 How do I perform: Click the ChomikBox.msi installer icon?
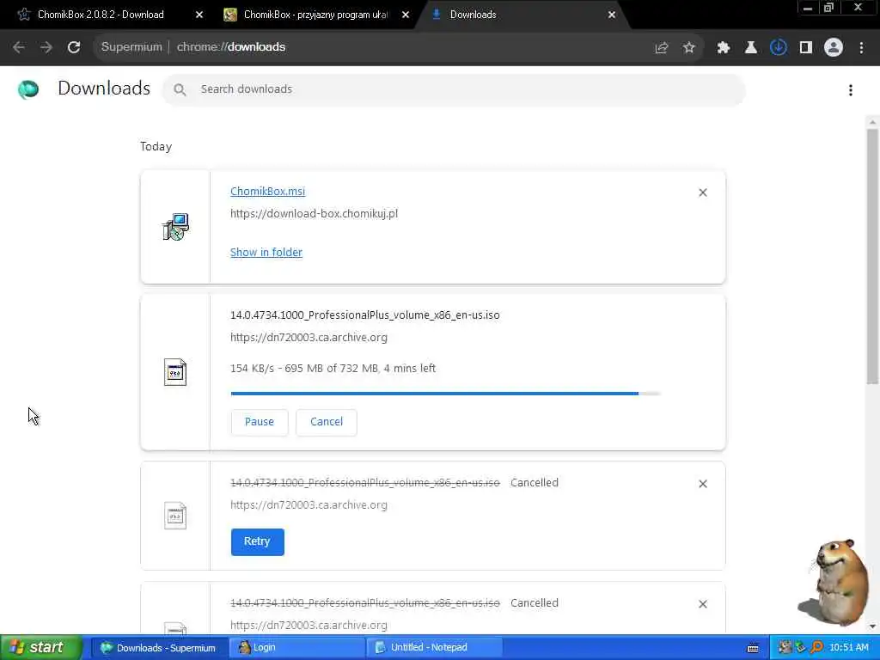coord(175,227)
